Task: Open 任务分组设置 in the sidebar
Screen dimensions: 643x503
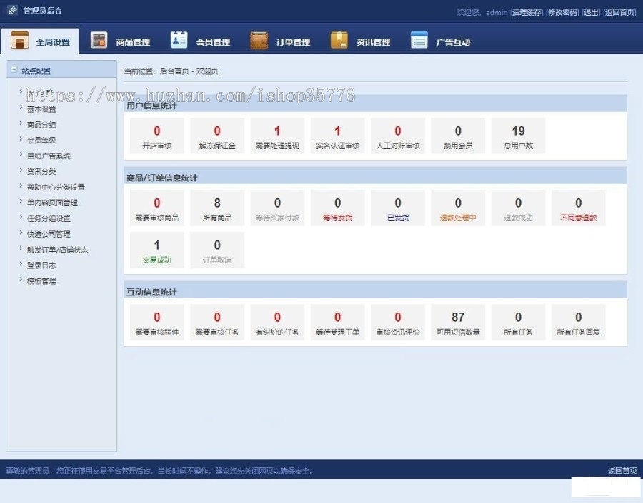Action: pos(49,218)
